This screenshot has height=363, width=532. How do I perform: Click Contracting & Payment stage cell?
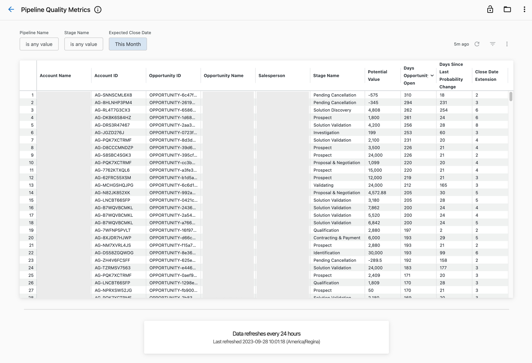click(337, 238)
